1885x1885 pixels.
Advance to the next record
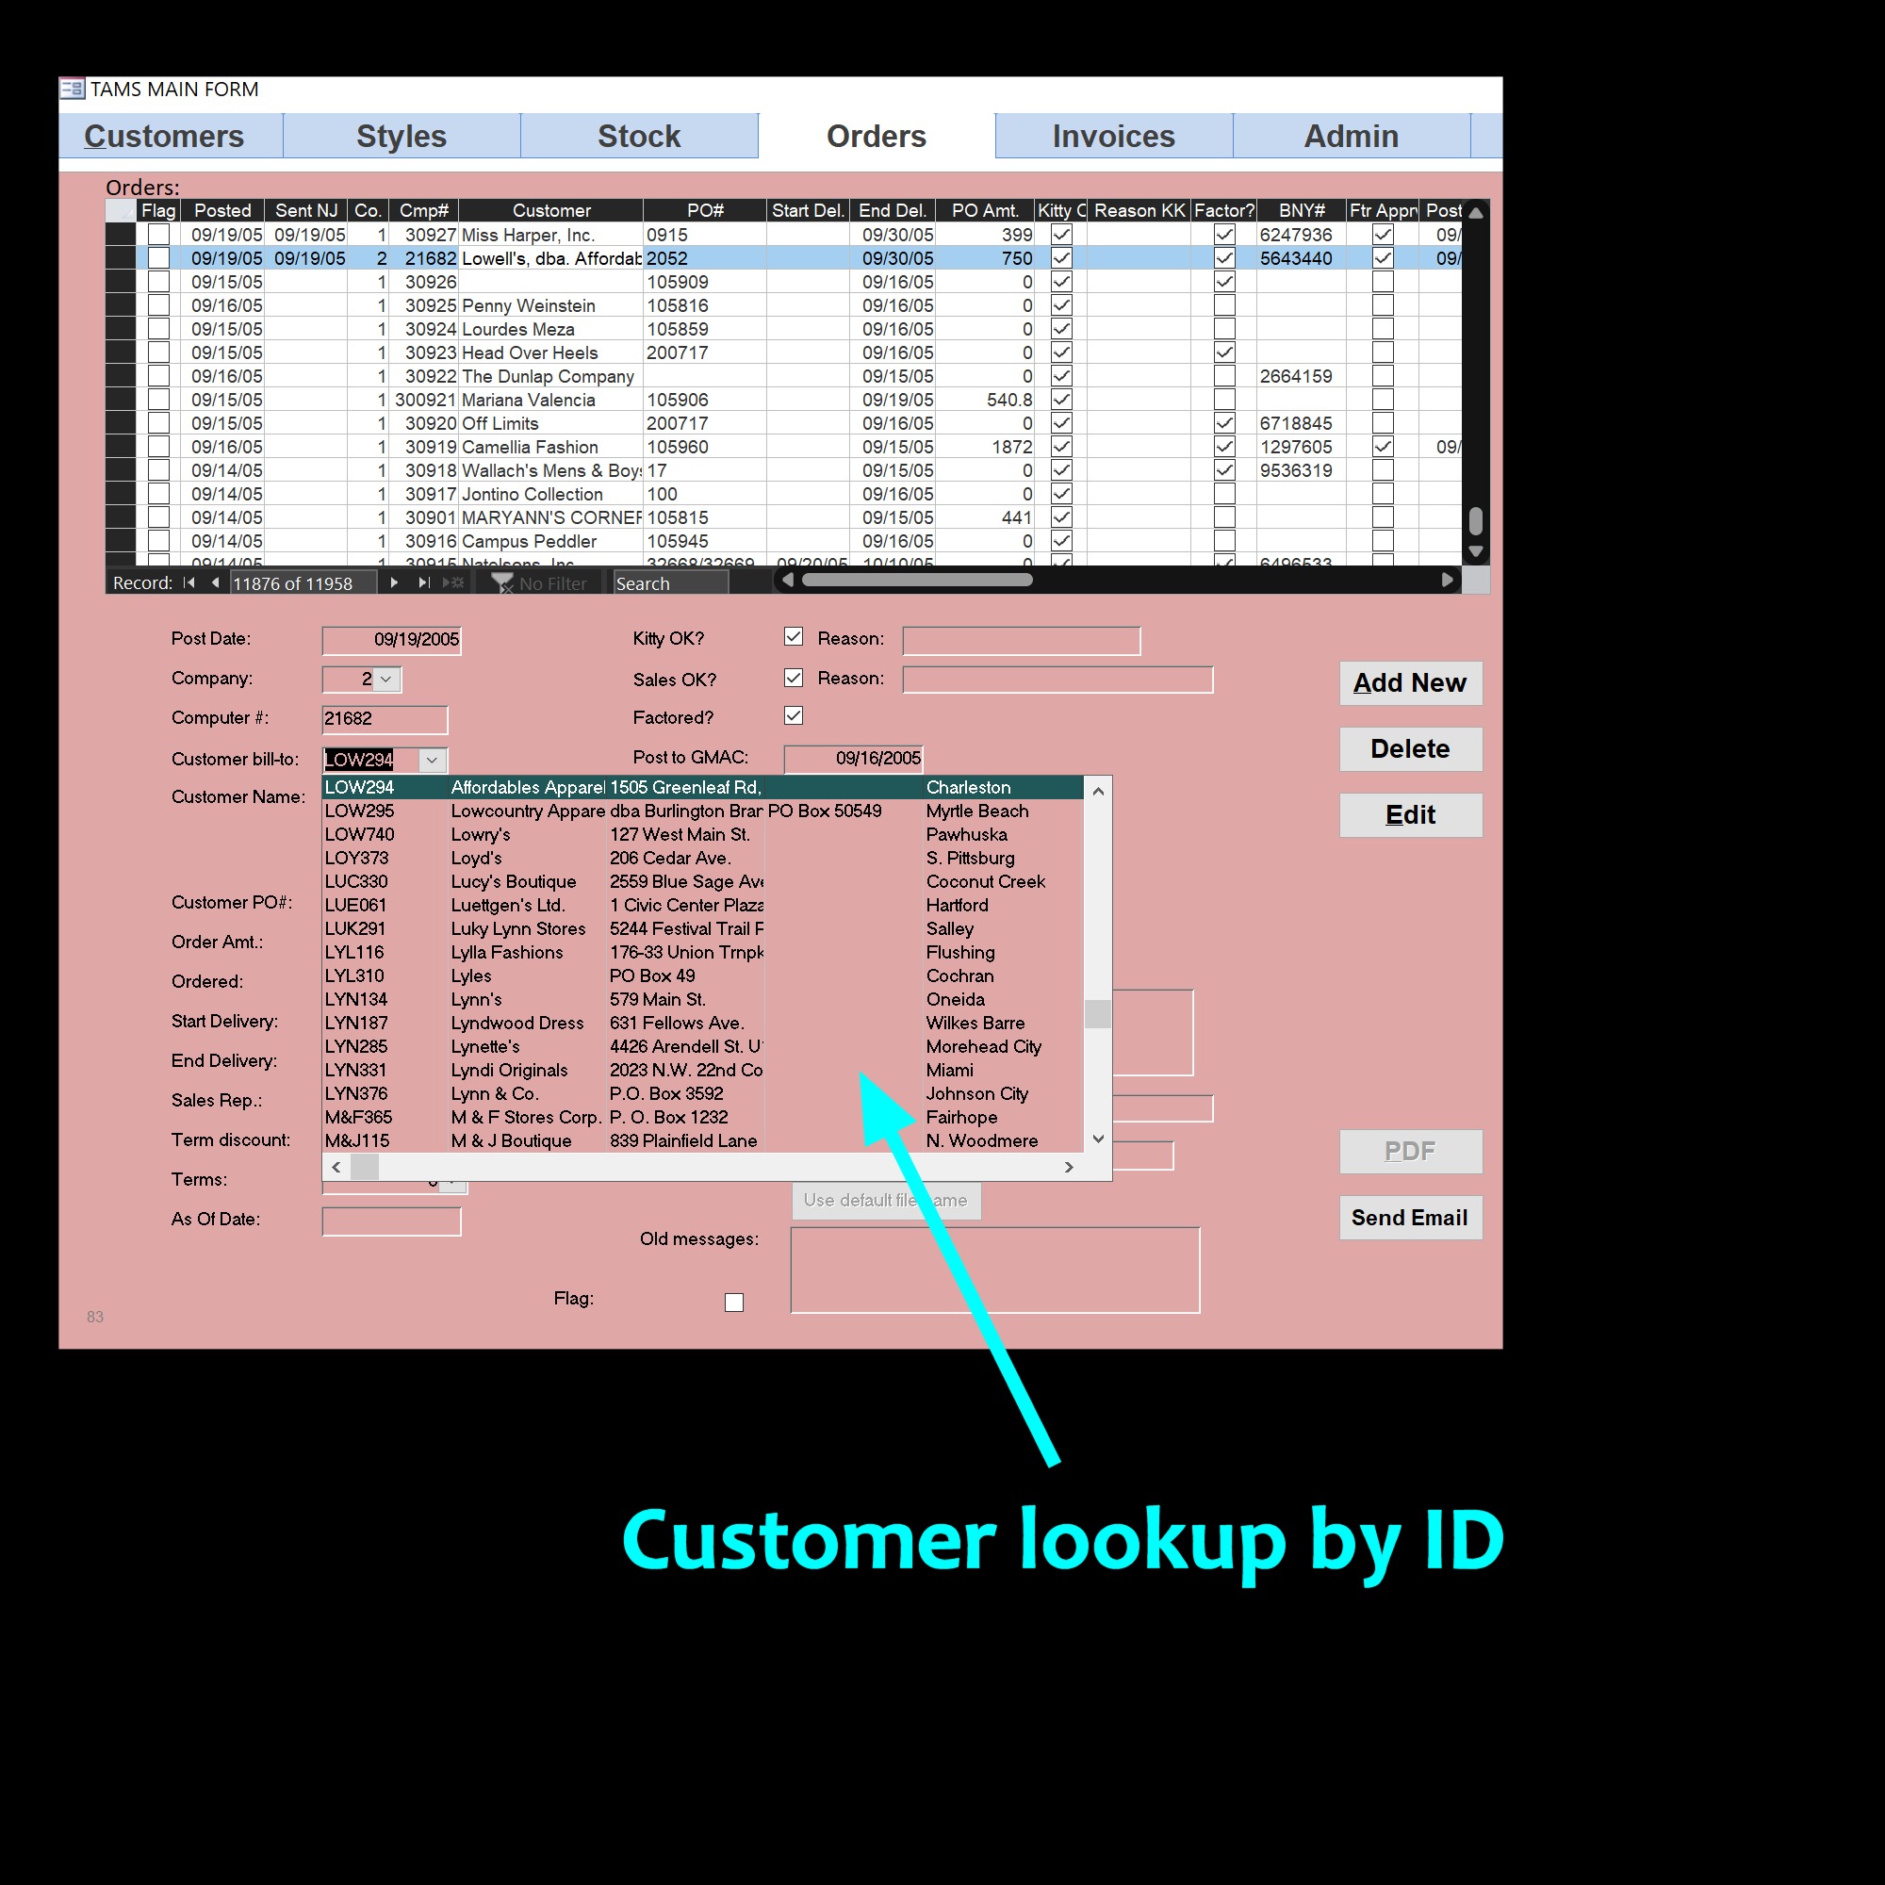(394, 582)
